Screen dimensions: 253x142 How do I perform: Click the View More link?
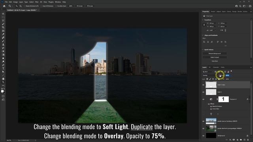[215, 61]
